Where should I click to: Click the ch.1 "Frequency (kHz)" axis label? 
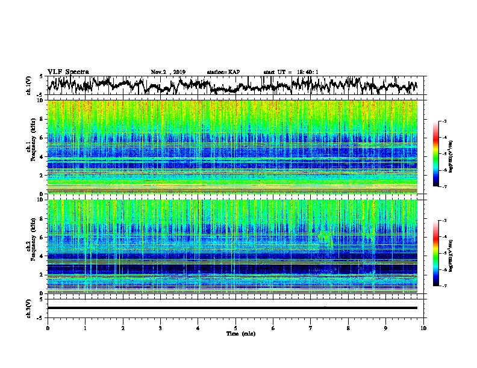[x=33, y=140]
